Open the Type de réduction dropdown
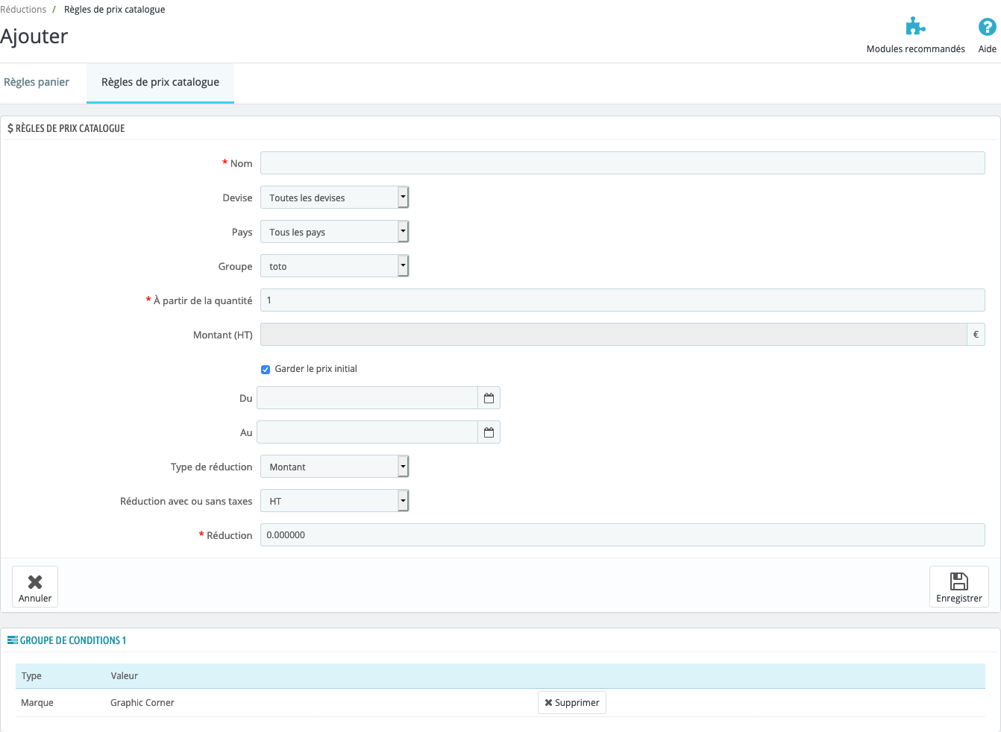This screenshot has width=1001, height=732. coord(335,467)
